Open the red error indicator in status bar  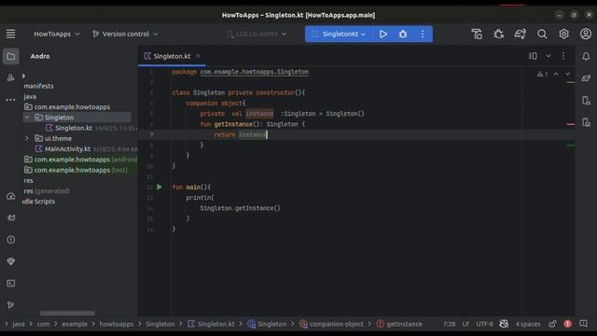tap(568, 324)
